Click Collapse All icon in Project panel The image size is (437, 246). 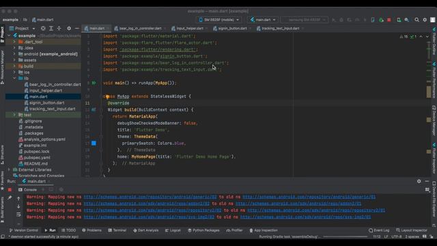(x=59, y=29)
